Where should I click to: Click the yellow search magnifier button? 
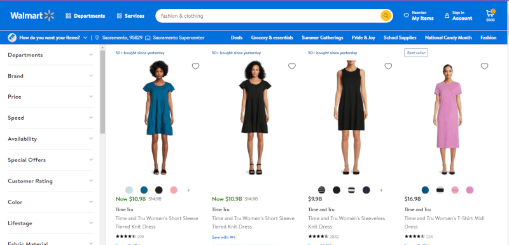[x=386, y=16]
